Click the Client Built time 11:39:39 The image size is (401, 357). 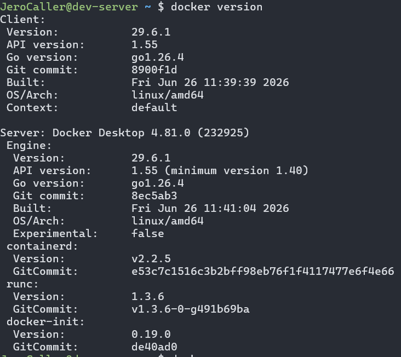pos(230,82)
